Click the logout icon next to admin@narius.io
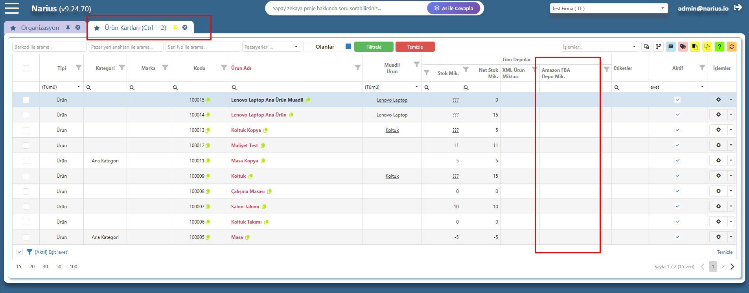 tap(738, 7)
